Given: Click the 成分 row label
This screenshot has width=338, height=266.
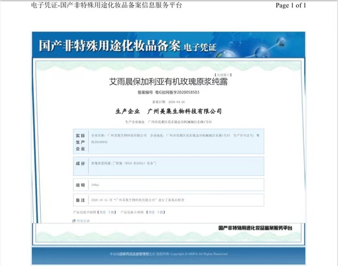Looking at the screenshot, I should [x=81, y=164].
